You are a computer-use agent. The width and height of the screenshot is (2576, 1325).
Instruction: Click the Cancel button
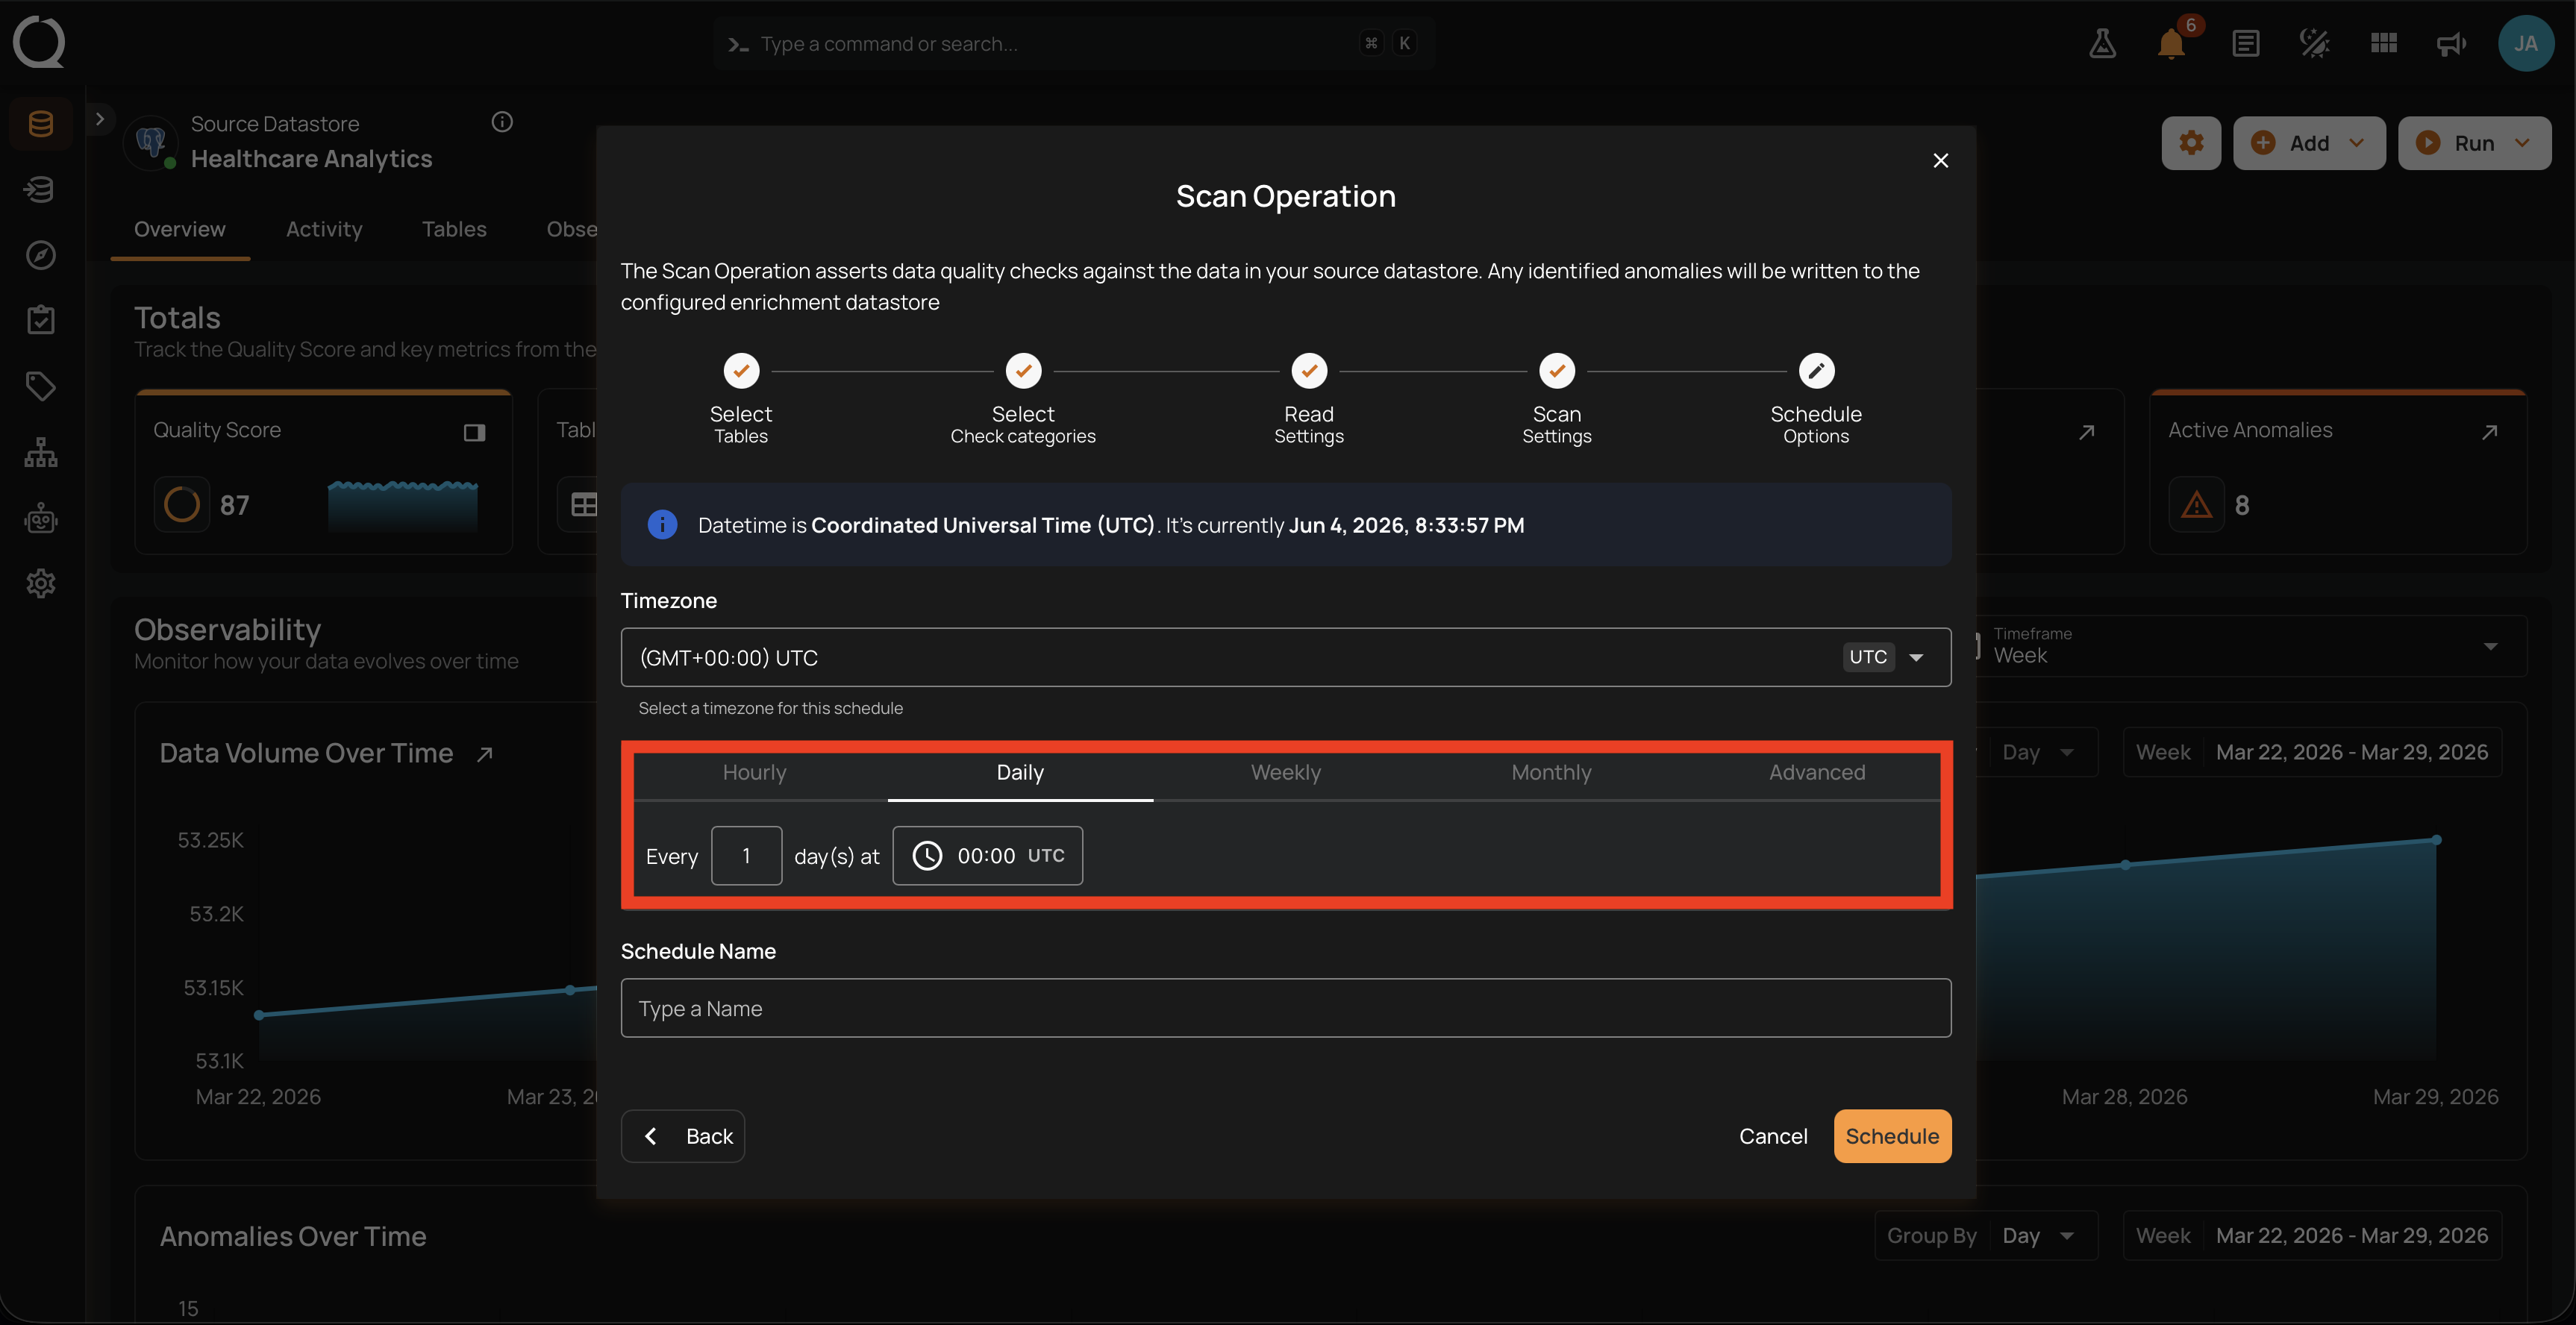1773,1136
